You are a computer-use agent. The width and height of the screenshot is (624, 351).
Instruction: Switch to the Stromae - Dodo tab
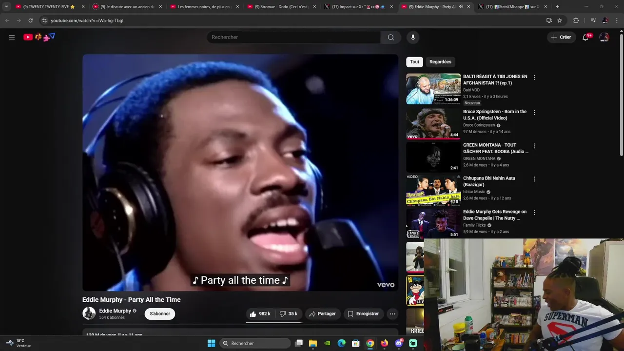coord(282,7)
